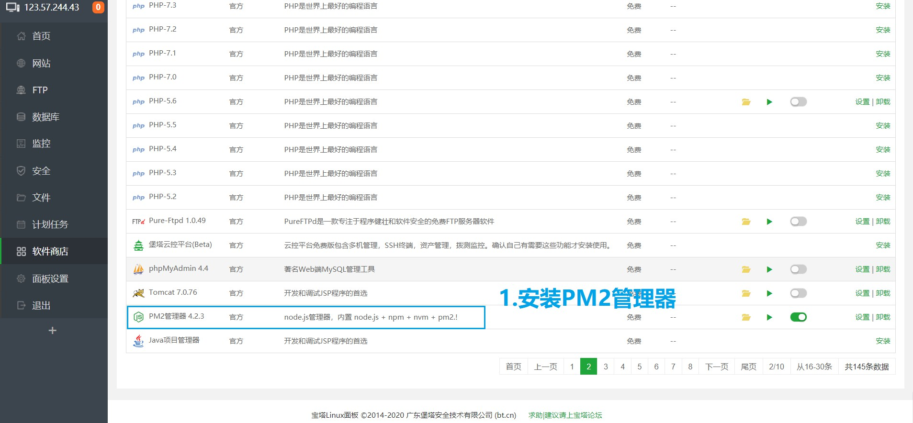This screenshot has height=423, width=913.
Task: Turn off the enabled switch for PM2管理器
Action: pyautogui.click(x=798, y=317)
